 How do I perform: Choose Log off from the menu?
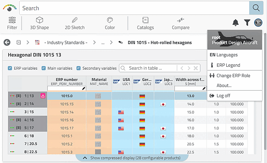point(223,96)
